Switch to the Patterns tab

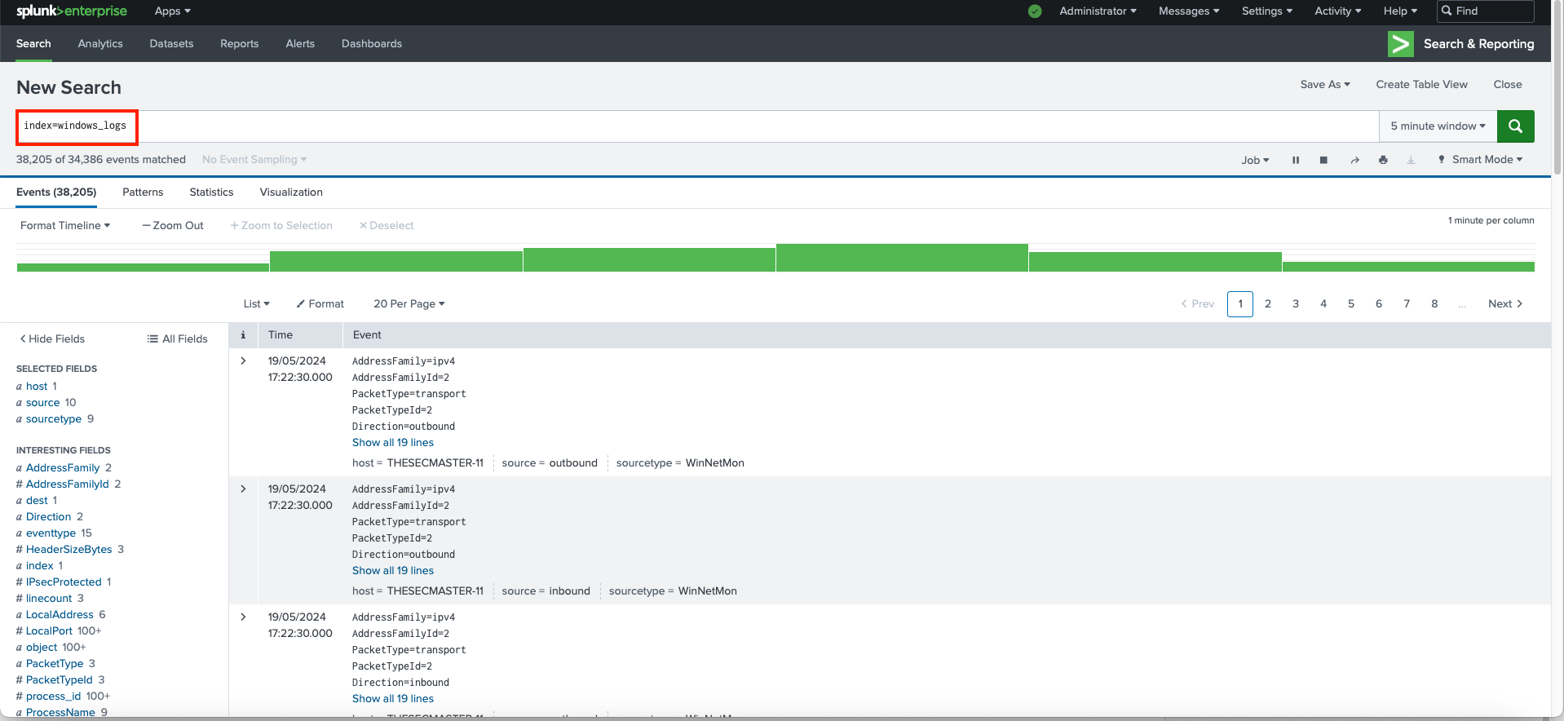tap(143, 192)
